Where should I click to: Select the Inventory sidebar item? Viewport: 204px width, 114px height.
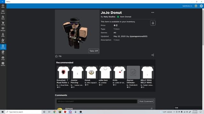click(x=3, y=47)
